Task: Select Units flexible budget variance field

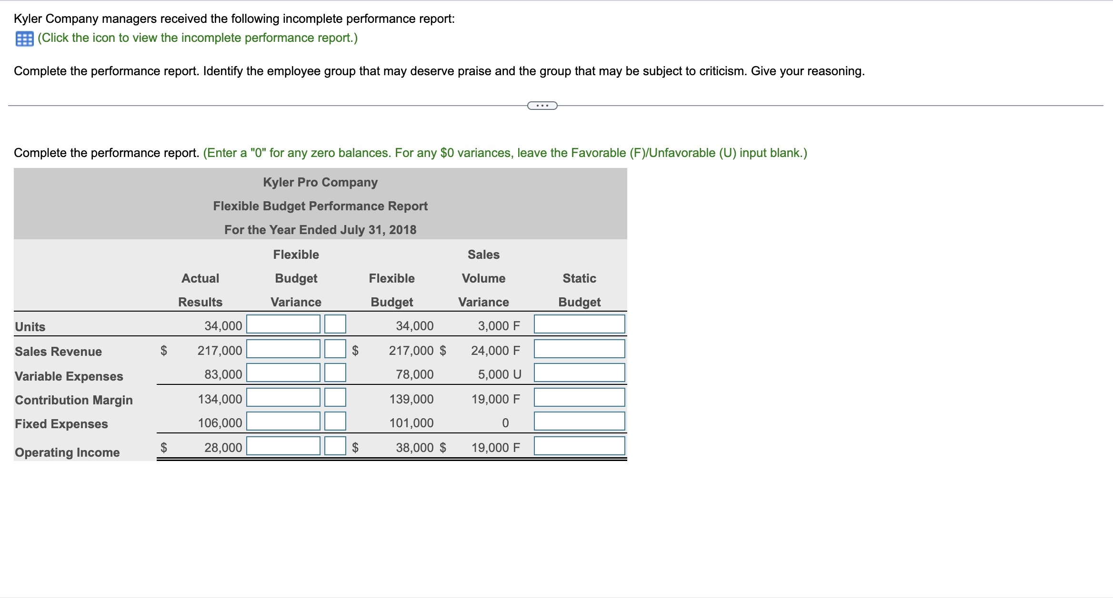Action: pos(283,324)
